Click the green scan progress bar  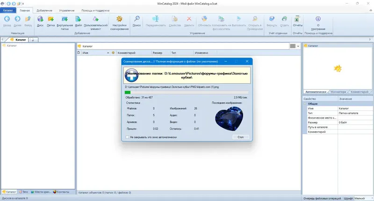[x=187, y=93]
